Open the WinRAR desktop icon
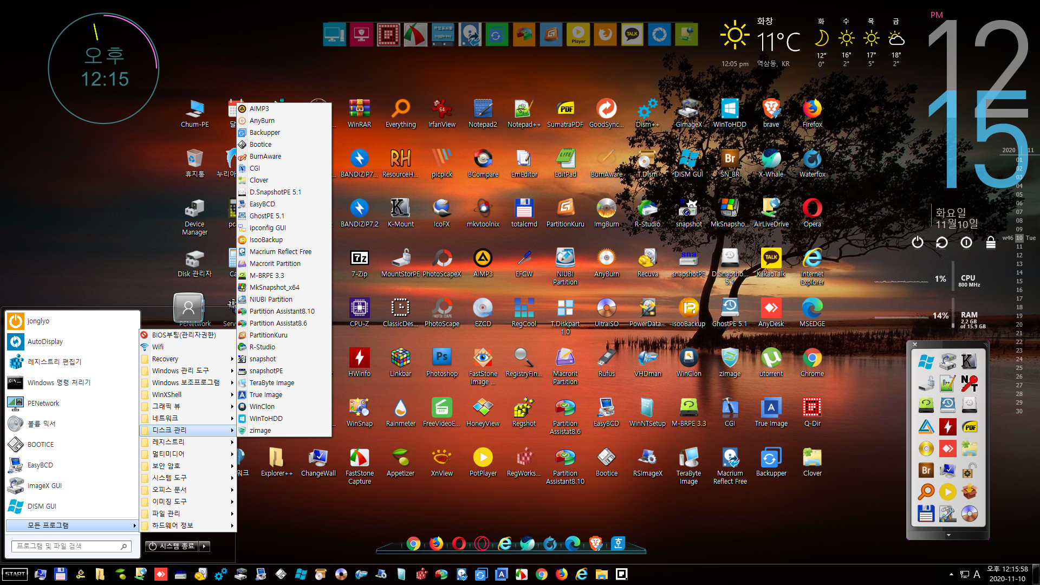This screenshot has height=585, width=1040. pos(359,113)
